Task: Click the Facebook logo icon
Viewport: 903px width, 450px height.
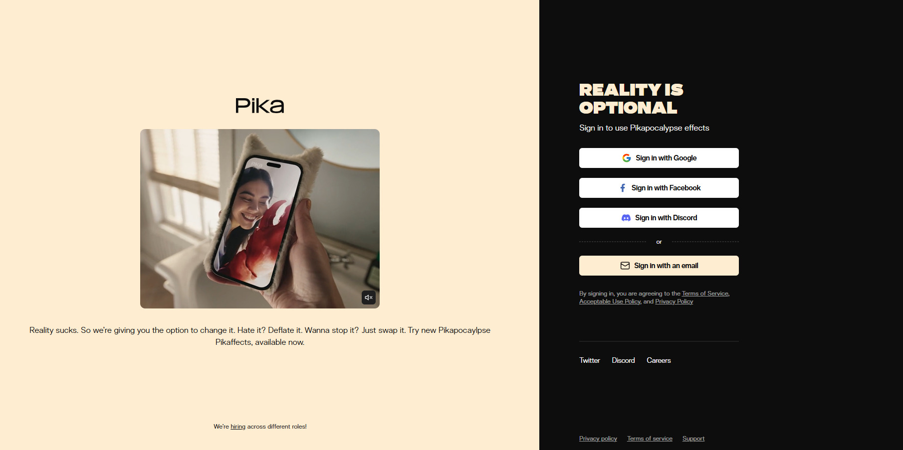Action: point(623,188)
